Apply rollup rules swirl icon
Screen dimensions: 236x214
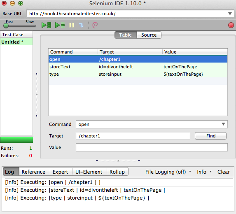click(95, 25)
